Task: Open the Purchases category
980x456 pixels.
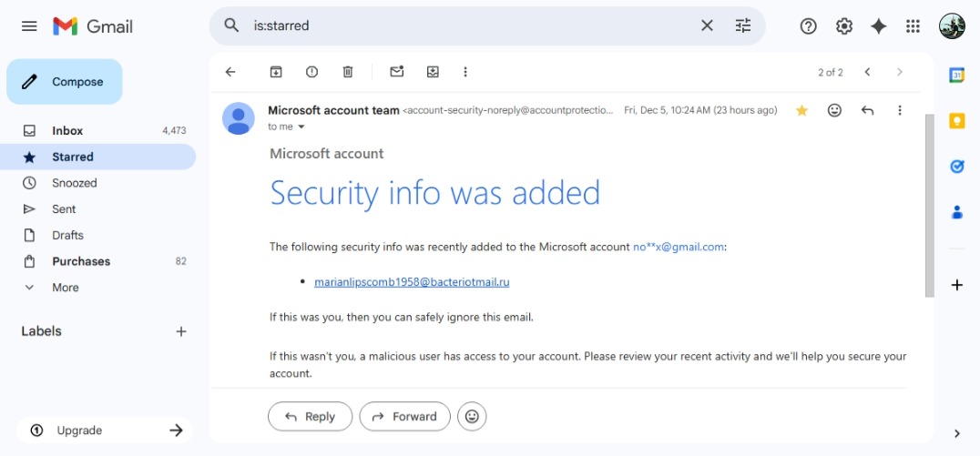Action: [x=98, y=262]
